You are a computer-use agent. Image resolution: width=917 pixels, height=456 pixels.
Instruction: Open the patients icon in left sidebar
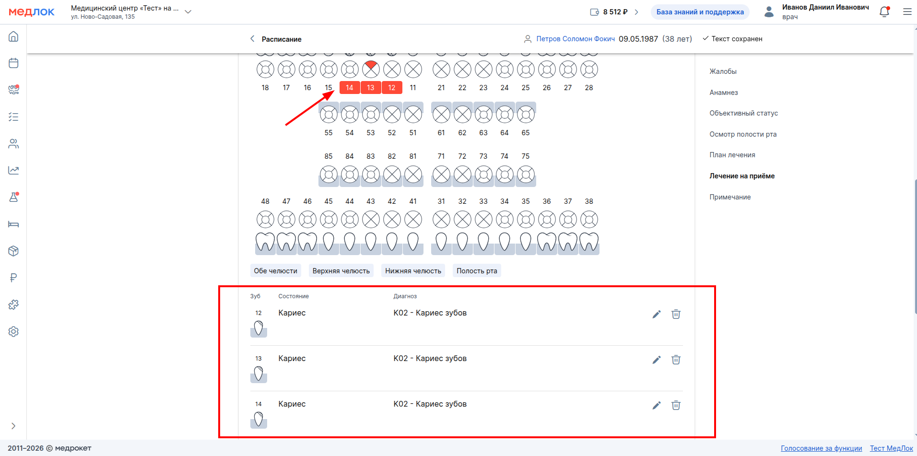[x=13, y=144]
